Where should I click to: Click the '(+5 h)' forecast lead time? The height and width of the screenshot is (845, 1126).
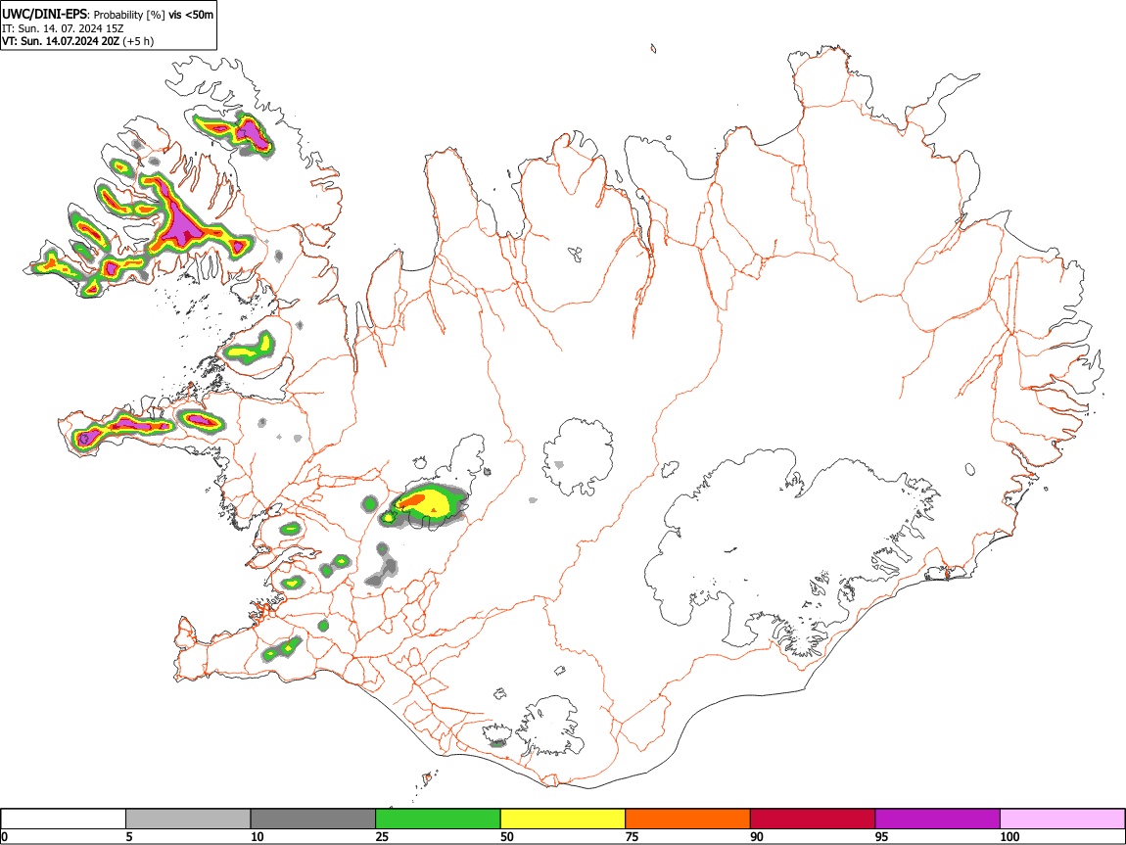click(138, 41)
